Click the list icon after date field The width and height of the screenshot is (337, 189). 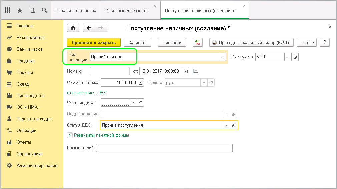(196, 71)
